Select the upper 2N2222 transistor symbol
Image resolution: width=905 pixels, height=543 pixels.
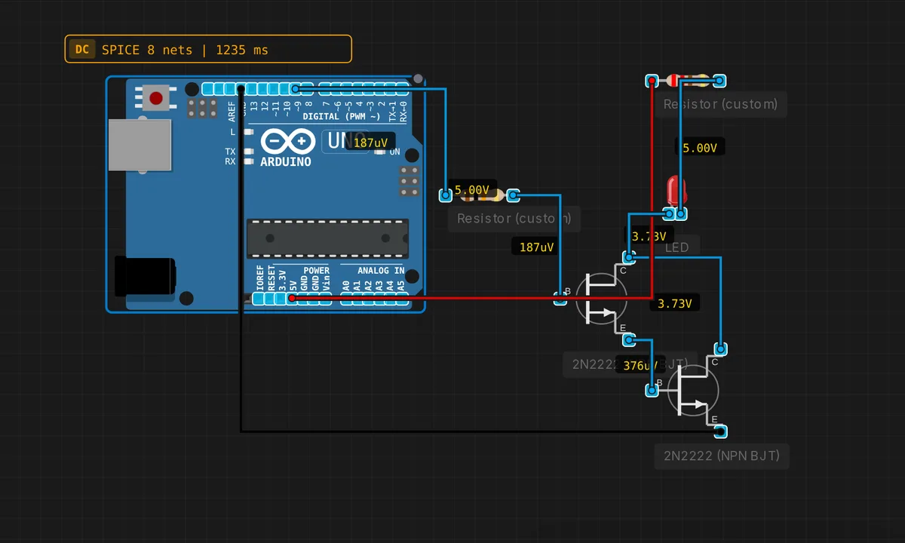pos(601,299)
